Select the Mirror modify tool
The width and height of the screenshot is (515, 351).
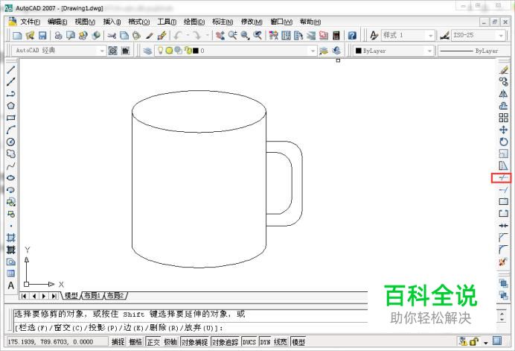(x=504, y=94)
